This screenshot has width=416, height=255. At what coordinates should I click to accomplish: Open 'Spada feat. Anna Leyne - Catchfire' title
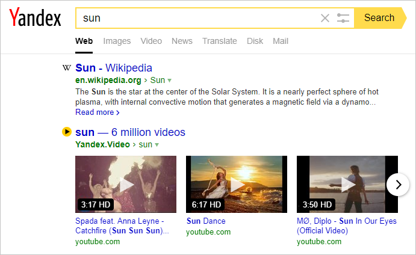[122, 226]
